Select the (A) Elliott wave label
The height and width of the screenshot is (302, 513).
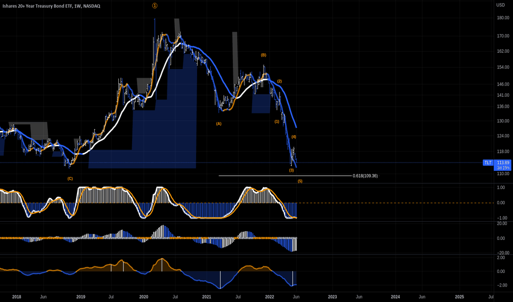(x=219, y=124)
